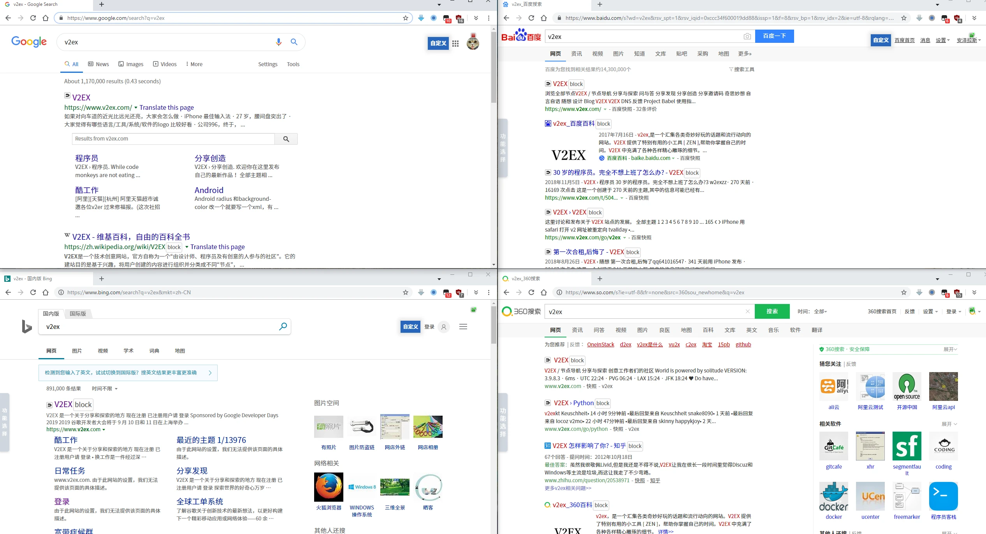
Task: Reload the Baidu browser window
Action: [x=531, y=18]
